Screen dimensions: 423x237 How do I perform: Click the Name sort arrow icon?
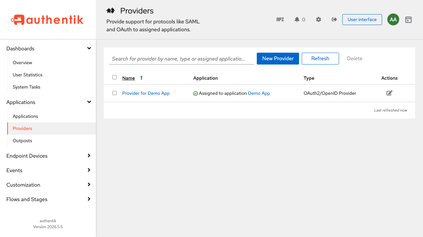(141, 78)
